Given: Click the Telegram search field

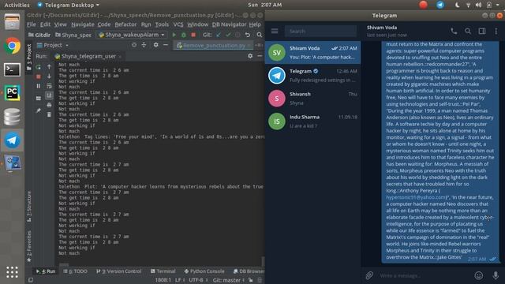Looking at the screenshot, I should [320, 32].
